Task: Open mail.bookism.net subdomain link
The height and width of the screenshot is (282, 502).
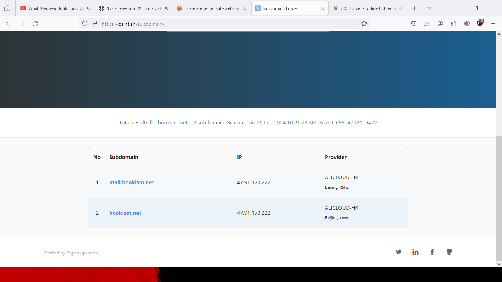Action: (132, 182)
